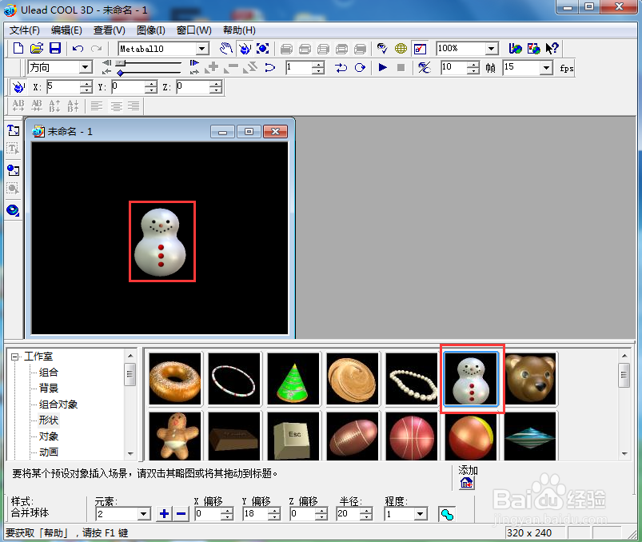Click the remove keyframe minus icon
642x542 pixels.
(x=231, y=67)
